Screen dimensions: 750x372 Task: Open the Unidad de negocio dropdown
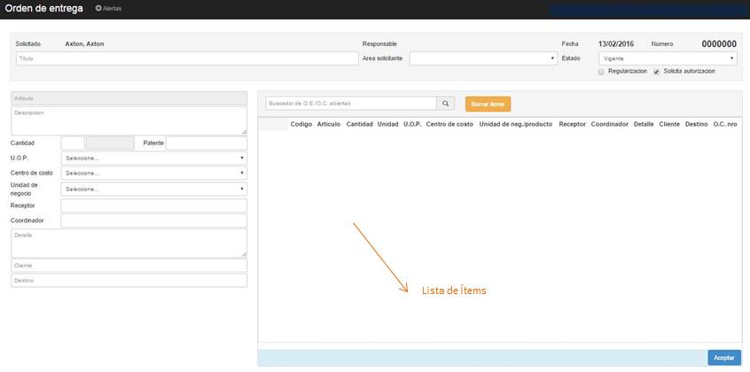click(x=153, y=189)
